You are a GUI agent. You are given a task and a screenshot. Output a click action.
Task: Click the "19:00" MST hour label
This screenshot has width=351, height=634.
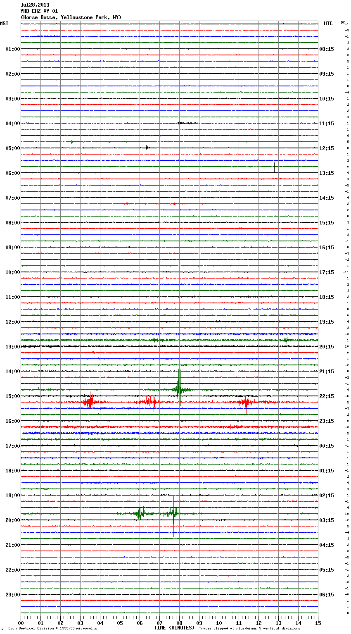pos(13,496)
